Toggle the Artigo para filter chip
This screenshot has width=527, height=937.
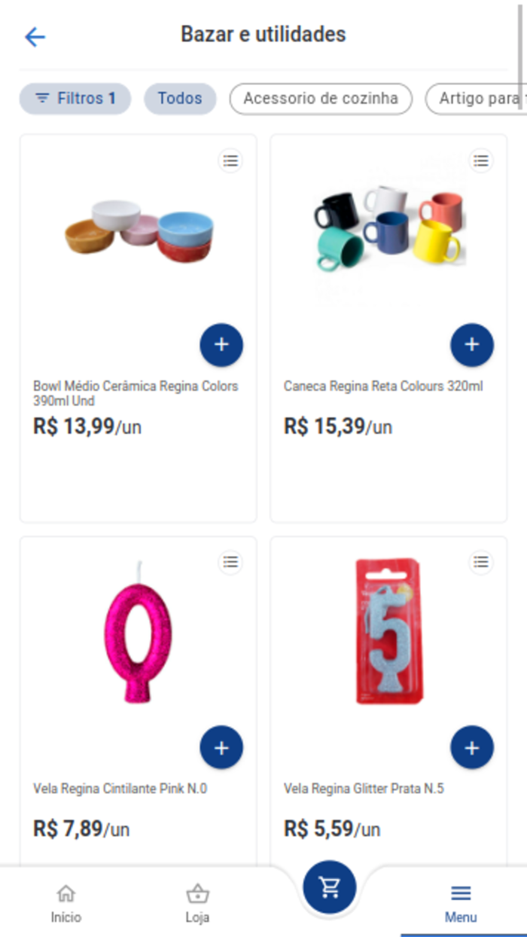coord(482,98)
